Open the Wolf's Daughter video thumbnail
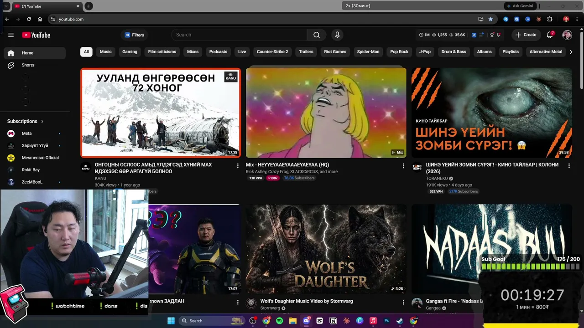 tap(326, 249)
